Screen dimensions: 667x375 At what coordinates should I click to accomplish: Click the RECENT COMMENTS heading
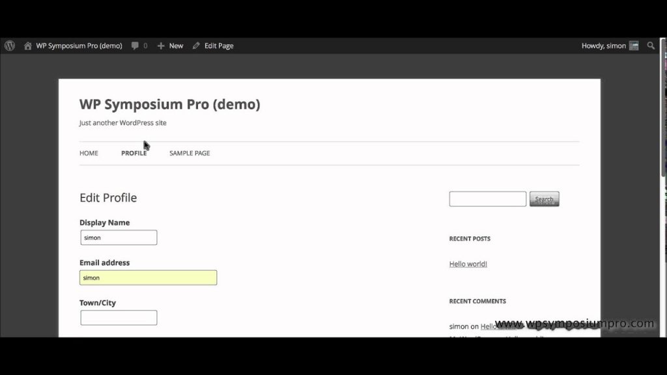pyautogui.click(x=477, y=301)
